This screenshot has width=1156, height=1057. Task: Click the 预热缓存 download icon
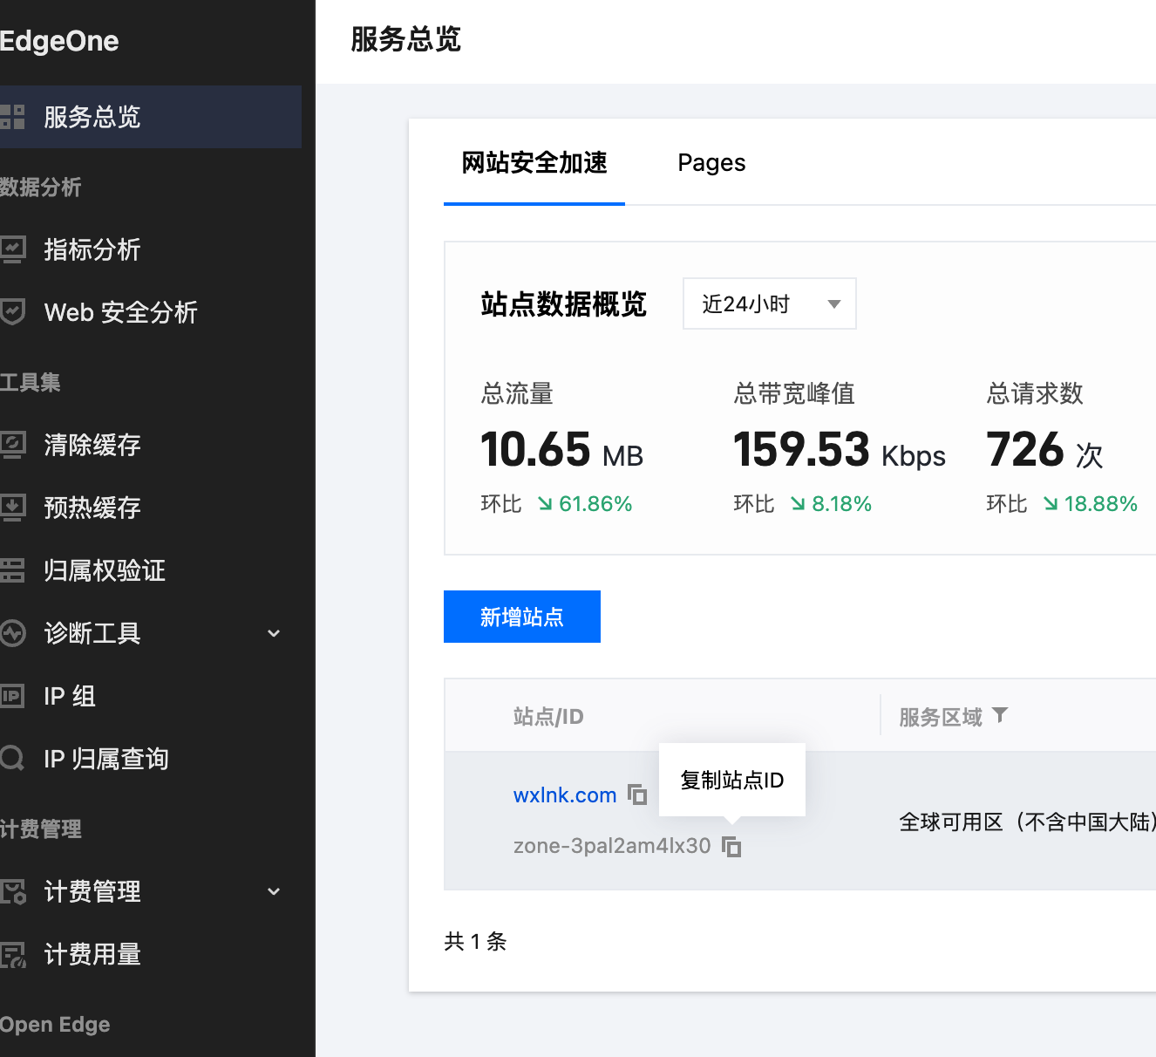point(12,508)
